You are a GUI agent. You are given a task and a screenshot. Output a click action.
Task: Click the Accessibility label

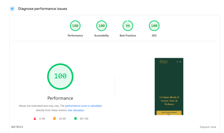[101, 36]
